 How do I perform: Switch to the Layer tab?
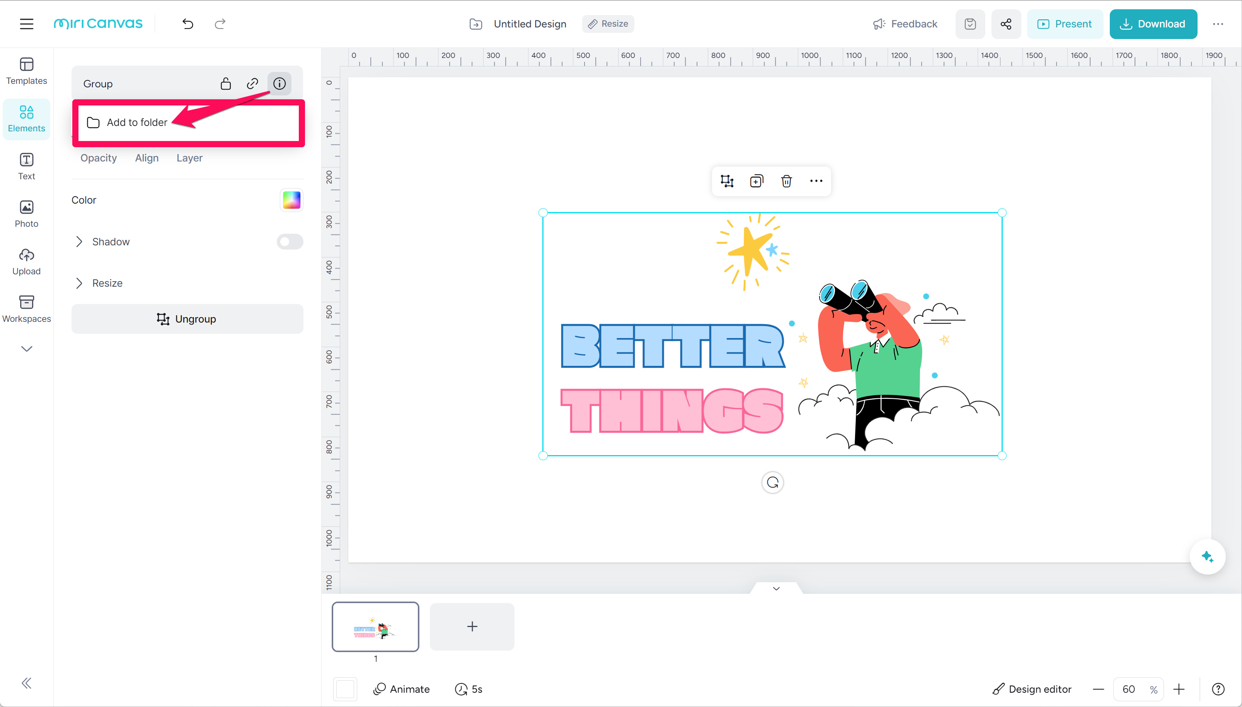coord(189,158)
